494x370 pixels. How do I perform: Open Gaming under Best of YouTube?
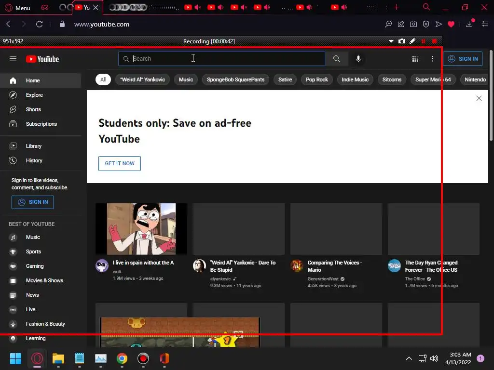pos(41,266)
